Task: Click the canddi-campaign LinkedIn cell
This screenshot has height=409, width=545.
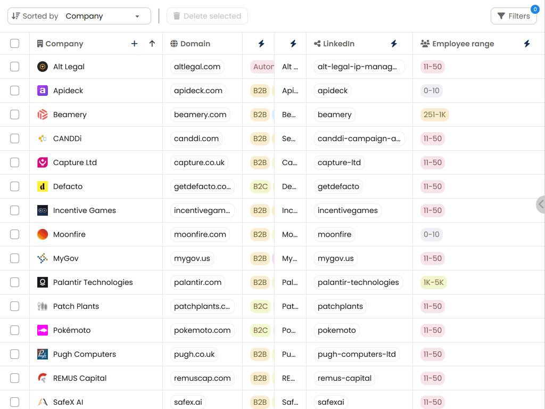Action: coord(359,138)
